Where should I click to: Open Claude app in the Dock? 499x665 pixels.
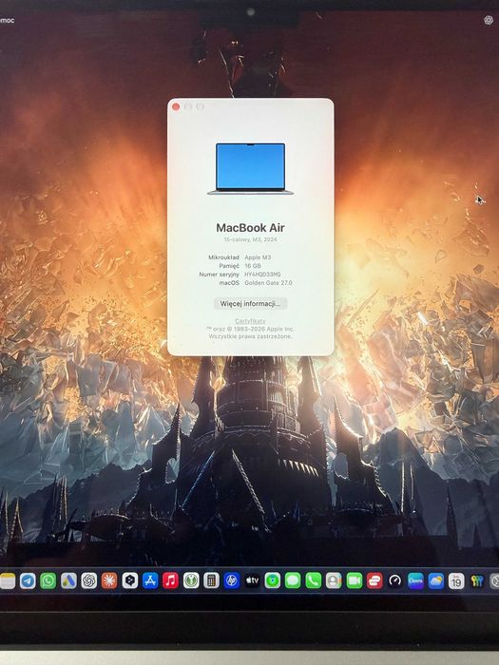point(109,580)
